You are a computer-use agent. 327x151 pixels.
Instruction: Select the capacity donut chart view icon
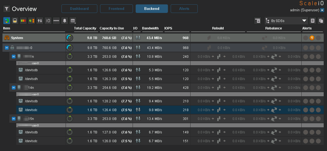pyautogui.click(x=7, y=21)
